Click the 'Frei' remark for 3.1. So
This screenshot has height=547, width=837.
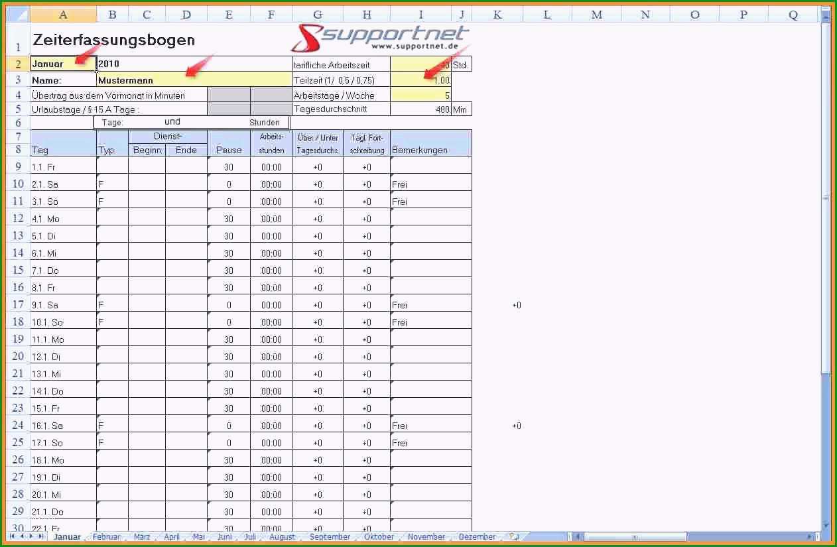[431, 201]
